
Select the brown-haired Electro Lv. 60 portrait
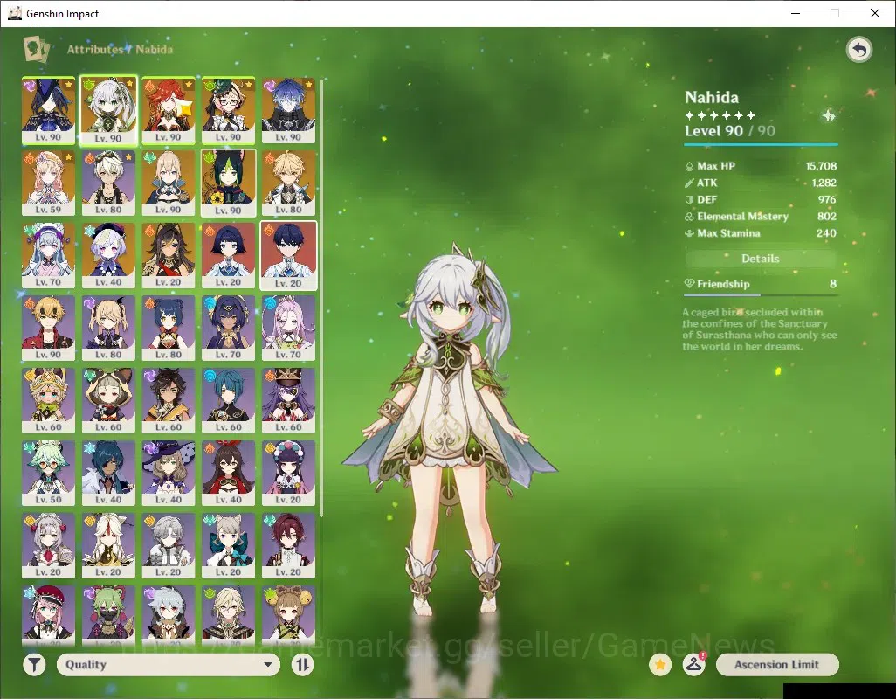coord(169,401)
